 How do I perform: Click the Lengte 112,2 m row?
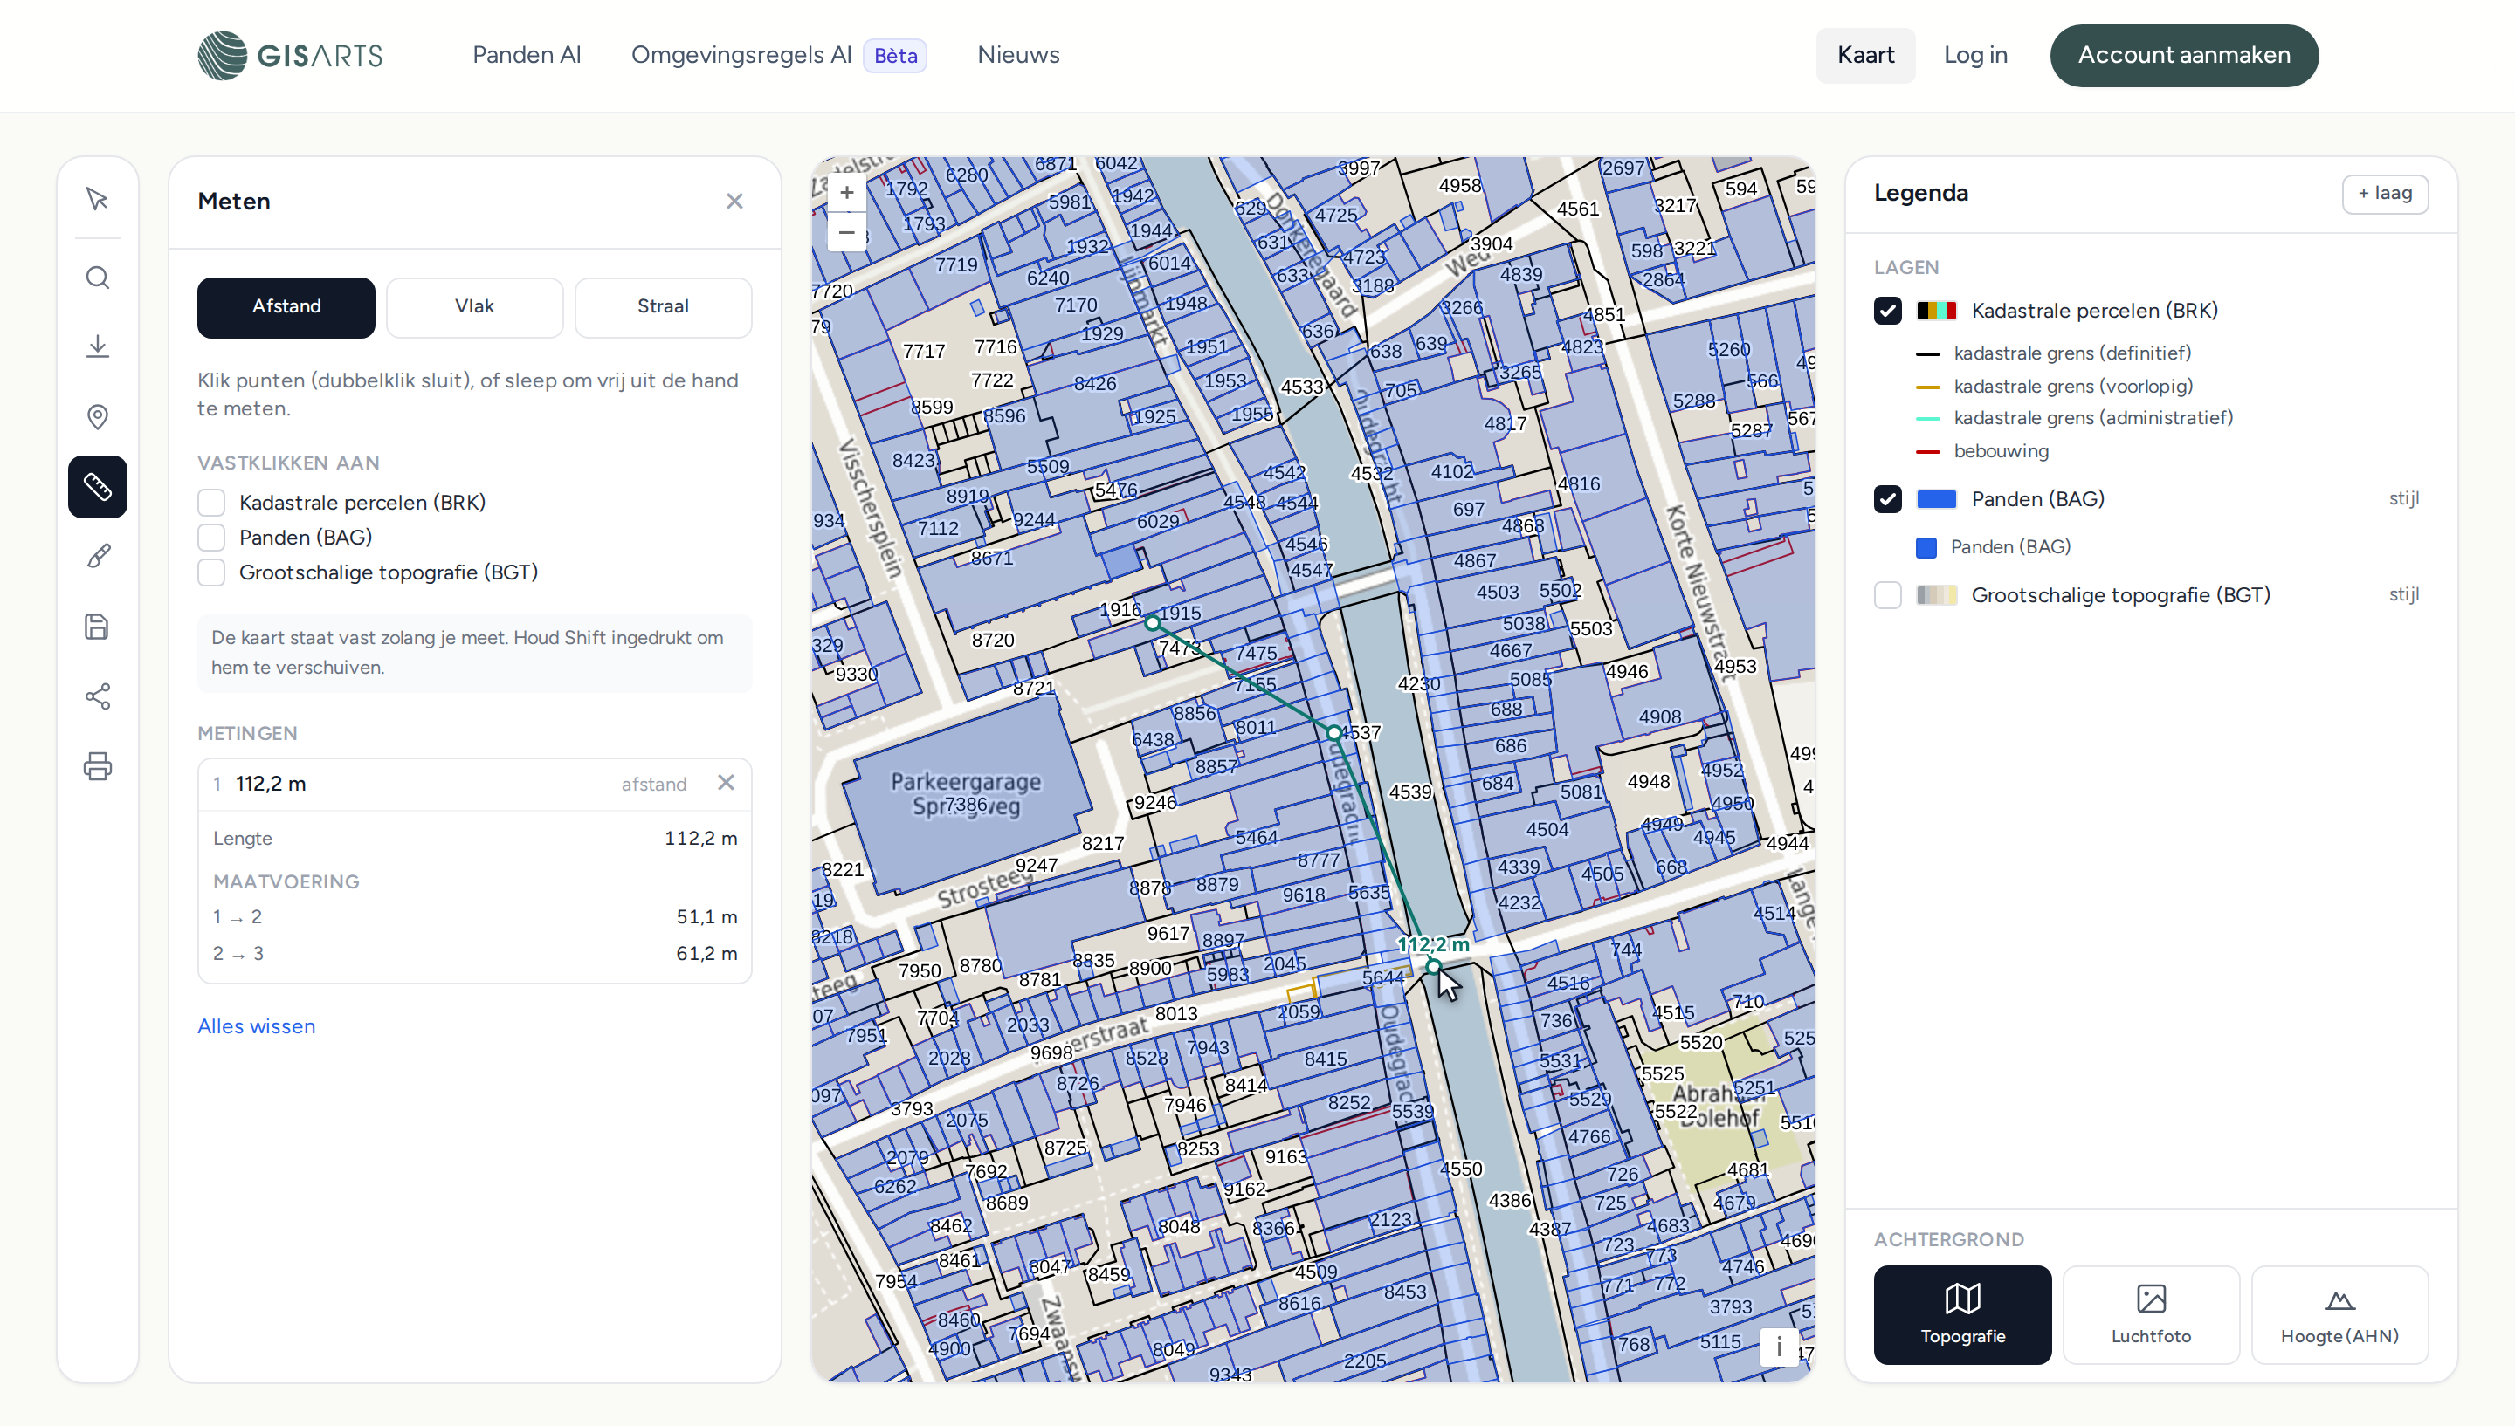pos(475,839)
